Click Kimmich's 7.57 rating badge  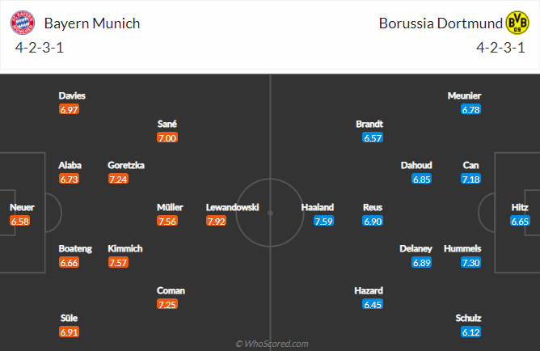119,262
